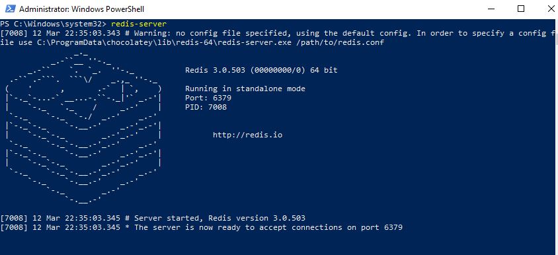The image size is (558, 255).
Task: Click the Port: 6379 line
Action: 208,98
